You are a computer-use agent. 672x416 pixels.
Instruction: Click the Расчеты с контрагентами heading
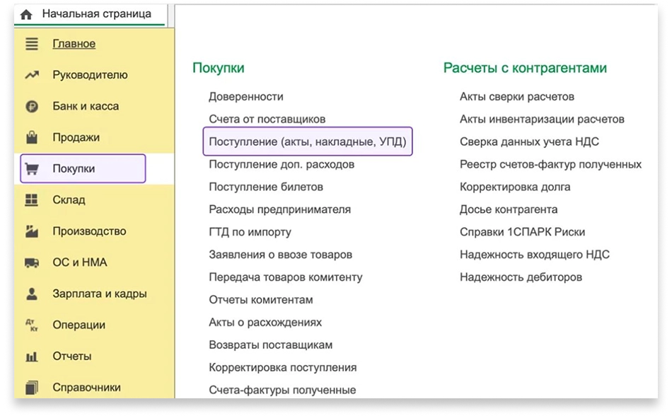[525, 68]
